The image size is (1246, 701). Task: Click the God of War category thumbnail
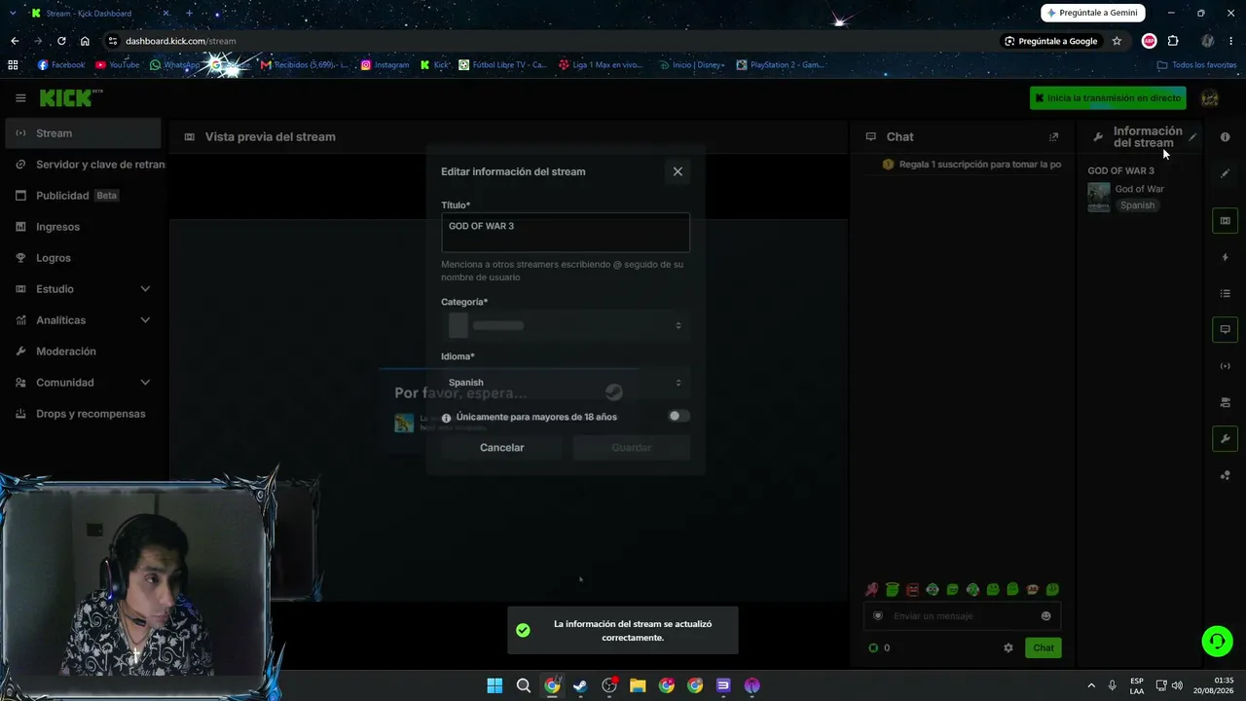(1099, 197)
